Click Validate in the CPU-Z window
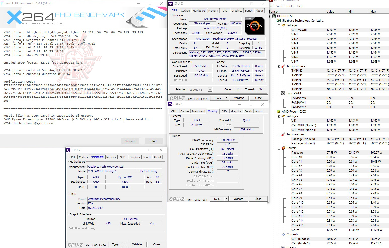The image size is (389, 248). tap(239, 98)
